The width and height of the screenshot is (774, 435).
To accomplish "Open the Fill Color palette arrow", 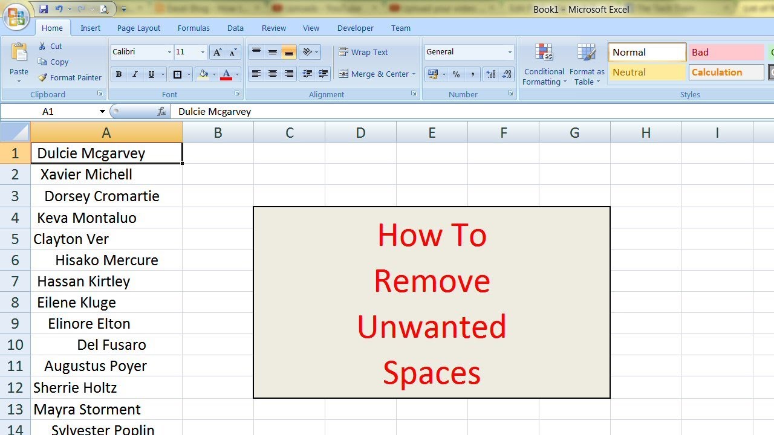I will point(214,74).
